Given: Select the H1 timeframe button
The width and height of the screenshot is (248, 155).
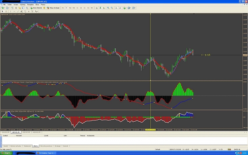Looking at the screenshot, I should [77, 8].
